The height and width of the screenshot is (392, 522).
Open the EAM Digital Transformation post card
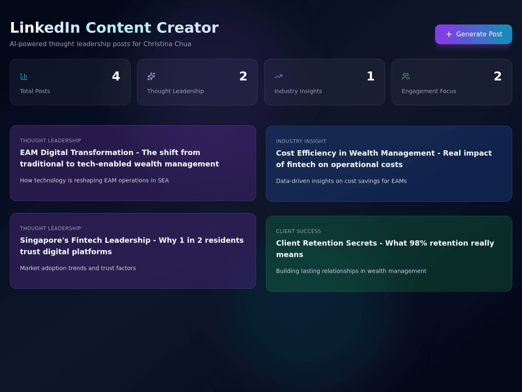pos(133,163)
